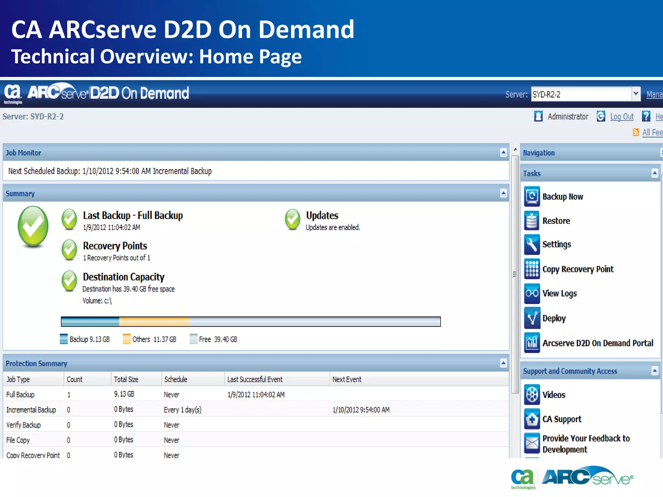Open View Logs glasses icon
Image resolution: width=663 pixels, height=497 pixels.
pos(532,293)
